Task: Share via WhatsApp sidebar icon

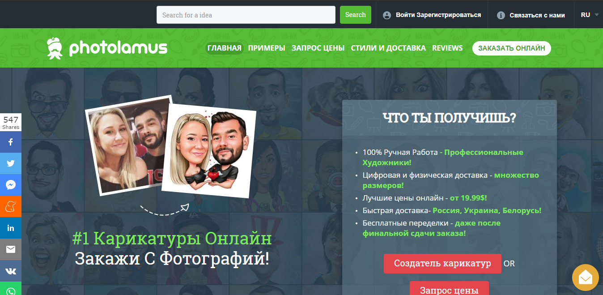Action: [x=11, y=289]
